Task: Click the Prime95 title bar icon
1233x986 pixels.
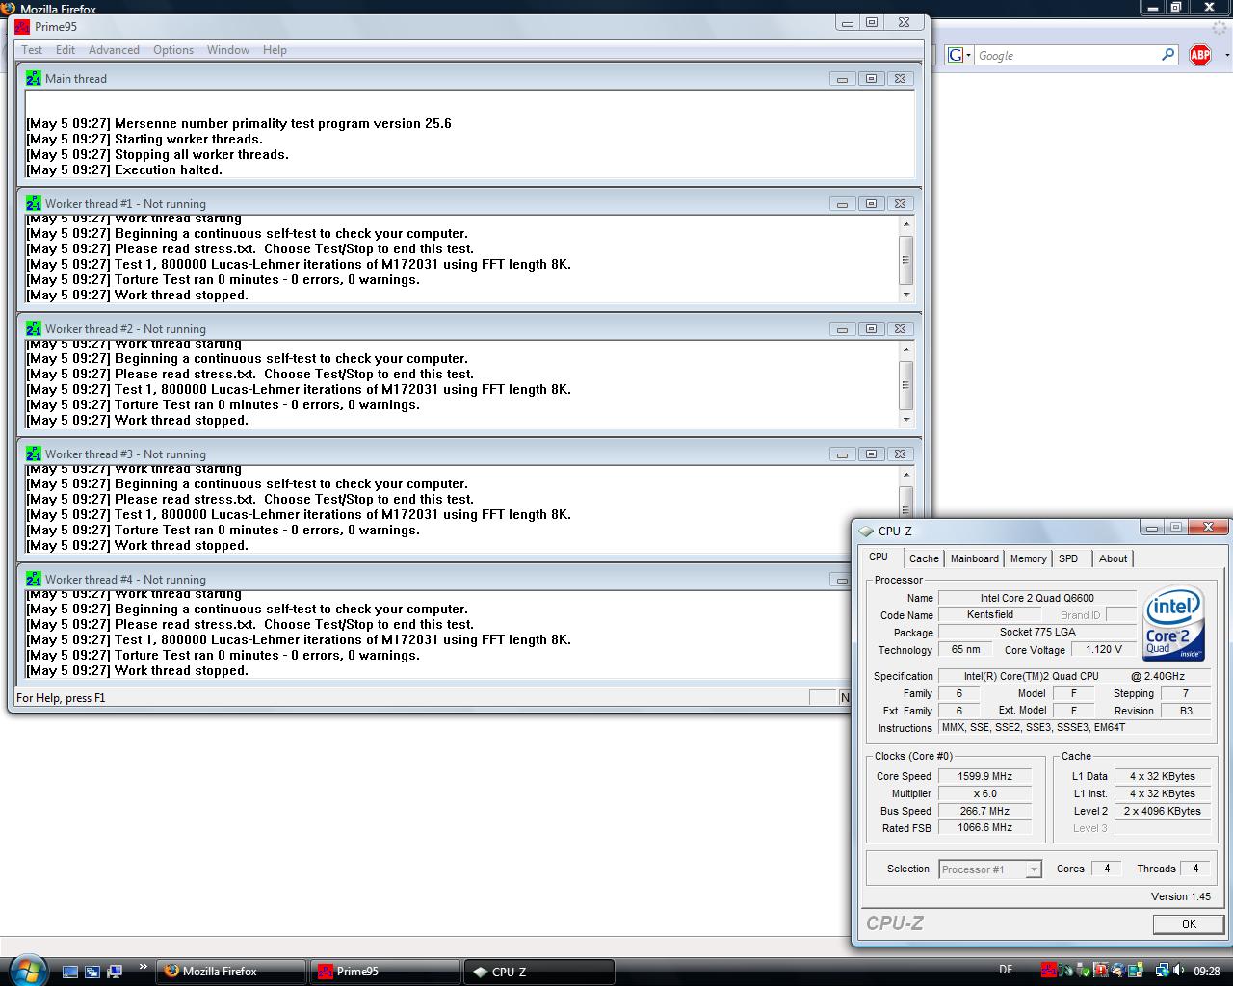Action: tap(22, 26)
